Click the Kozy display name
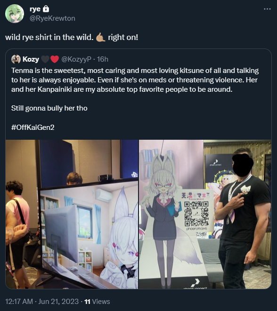Image resolution: width=277 pixels, height=311 pixels. click(x=31, y=59)
